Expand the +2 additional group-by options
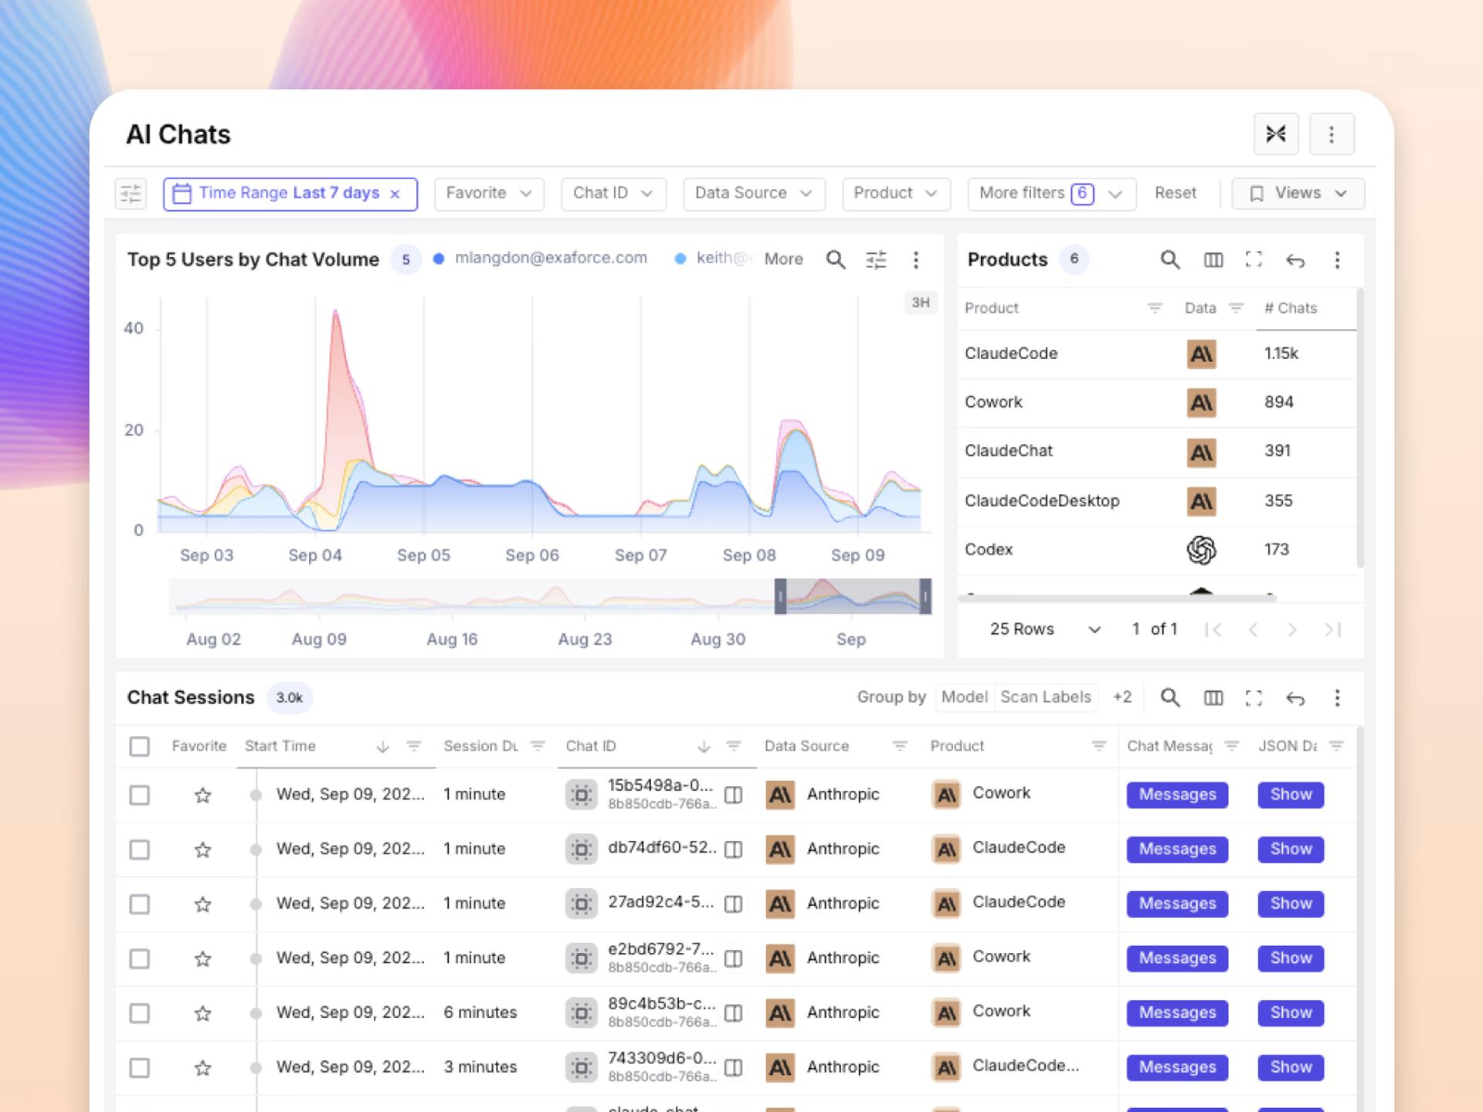This screenshot has width=1483, height=1112. point(1122,697)
